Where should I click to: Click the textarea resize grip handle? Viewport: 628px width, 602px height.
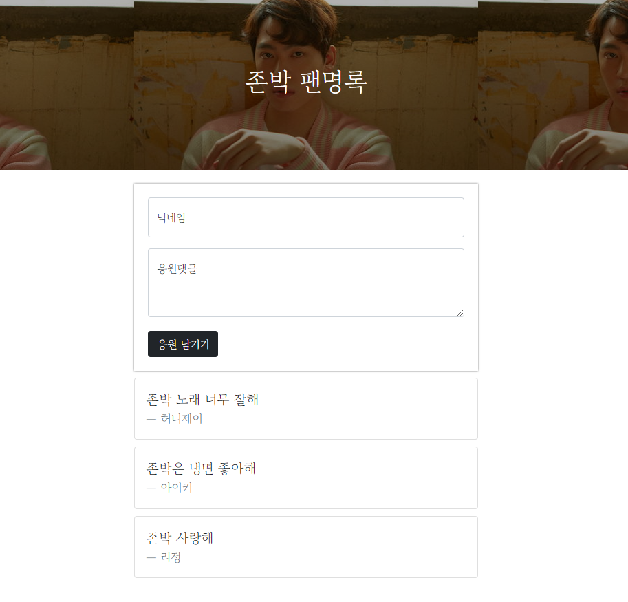(x=460, y=313)
